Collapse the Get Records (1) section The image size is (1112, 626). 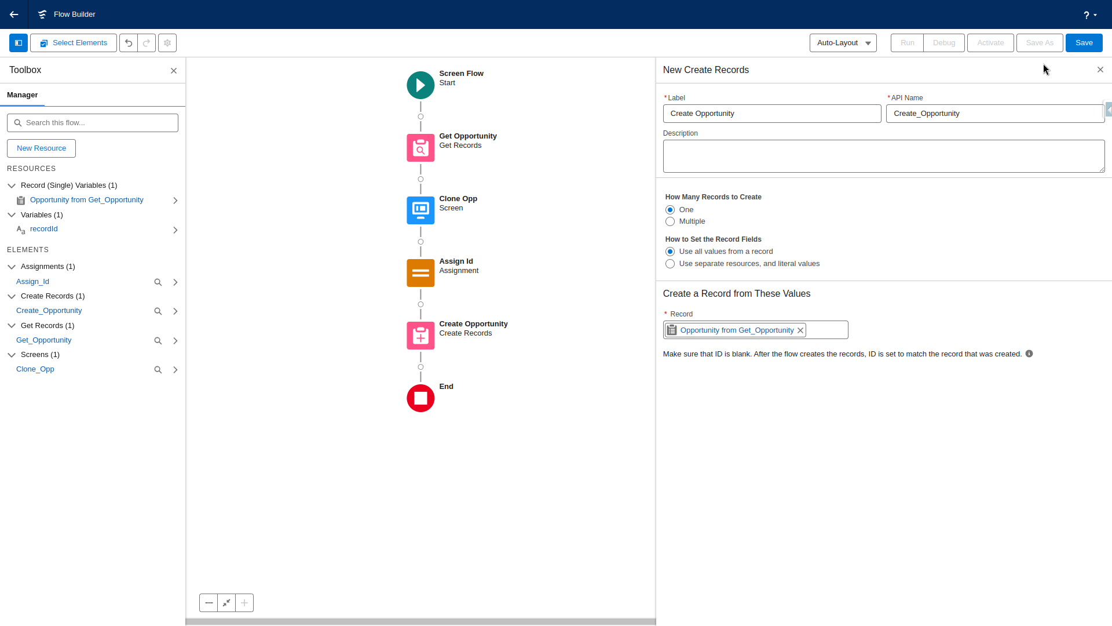click(x=12, y=326)
